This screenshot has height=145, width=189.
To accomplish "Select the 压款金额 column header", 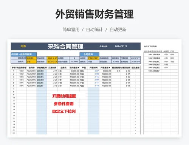I will (135, 68).
